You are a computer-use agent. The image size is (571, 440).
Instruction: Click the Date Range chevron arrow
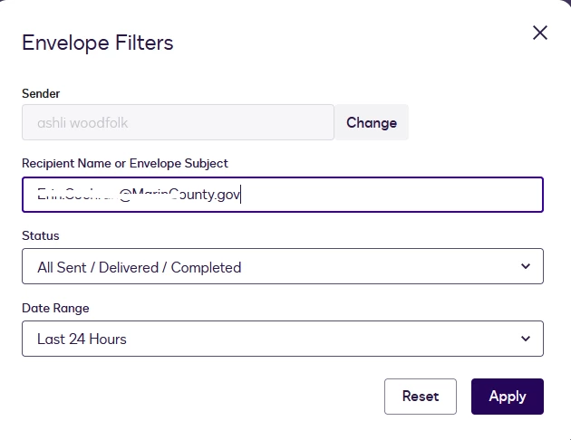[526, 339]
